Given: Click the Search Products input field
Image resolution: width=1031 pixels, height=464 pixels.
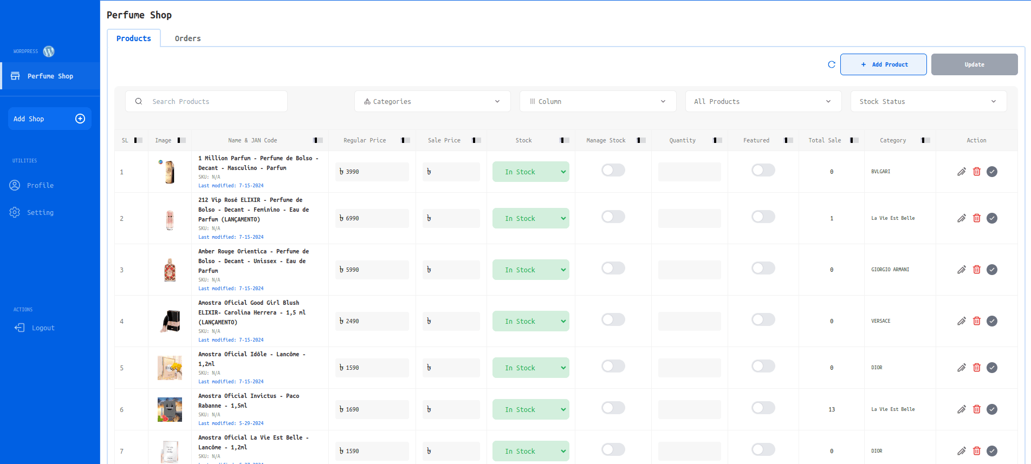Looking at the screenshot, I should coord(206,101).
